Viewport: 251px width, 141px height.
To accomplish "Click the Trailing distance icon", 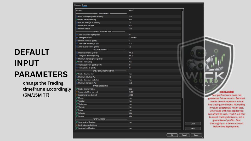I will click(x=77, y=68).
